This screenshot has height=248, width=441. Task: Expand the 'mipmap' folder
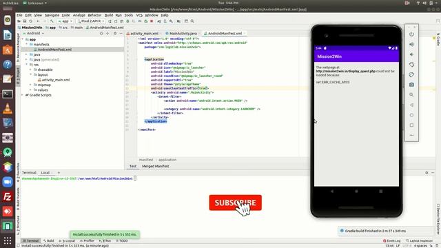click(x=30, y=85)
